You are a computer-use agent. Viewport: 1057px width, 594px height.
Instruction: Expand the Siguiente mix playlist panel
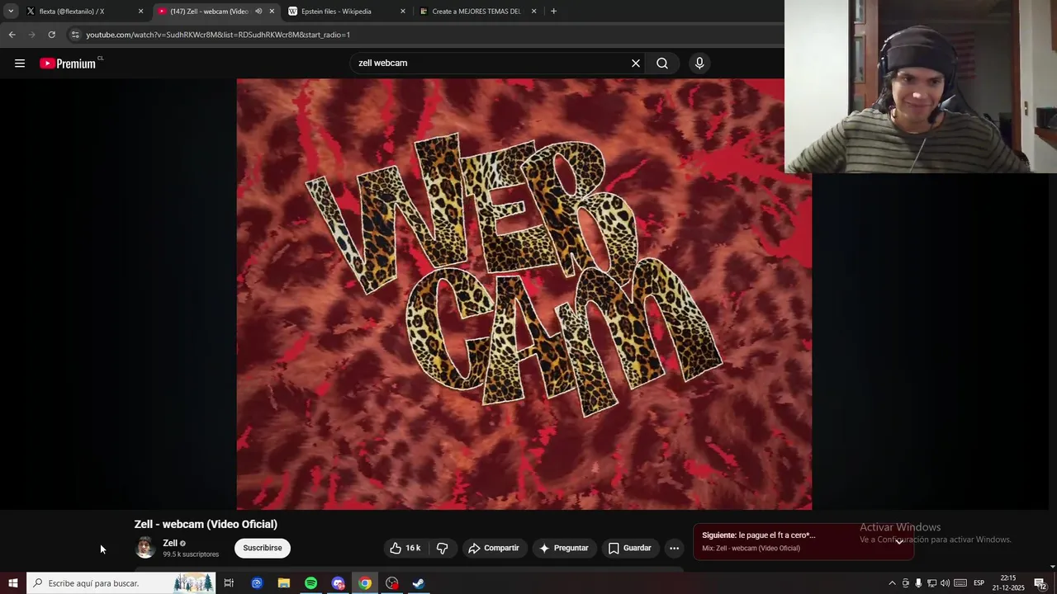pyautogui.click(x=899, y=541)
